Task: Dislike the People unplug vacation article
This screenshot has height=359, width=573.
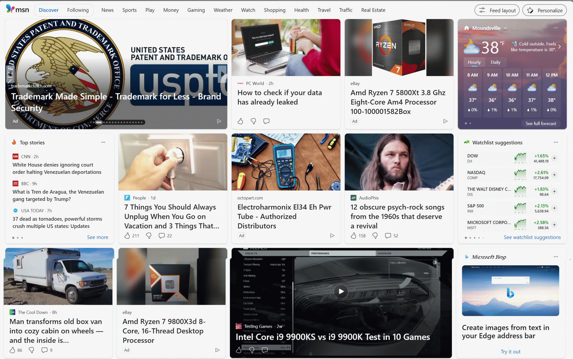Action: [149, 236]
